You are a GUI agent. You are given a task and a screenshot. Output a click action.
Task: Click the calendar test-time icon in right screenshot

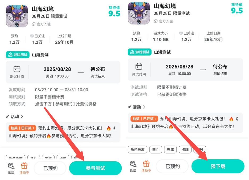coord(139,66)
